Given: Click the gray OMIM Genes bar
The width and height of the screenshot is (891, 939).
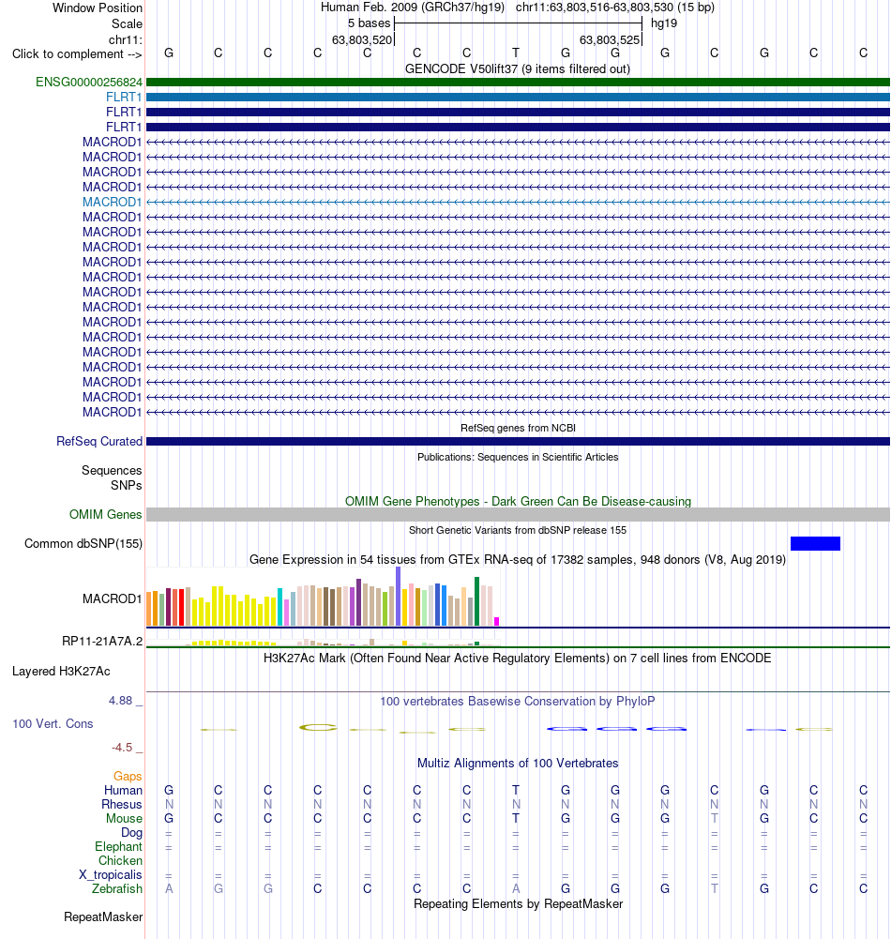Looking at the screenshot, I should pos(518,514).
